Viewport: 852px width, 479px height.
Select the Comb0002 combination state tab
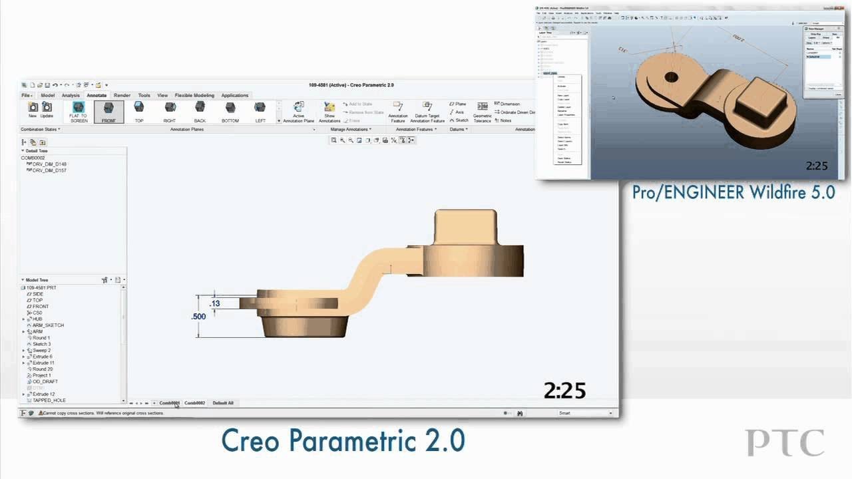click(x=194, y=403)
